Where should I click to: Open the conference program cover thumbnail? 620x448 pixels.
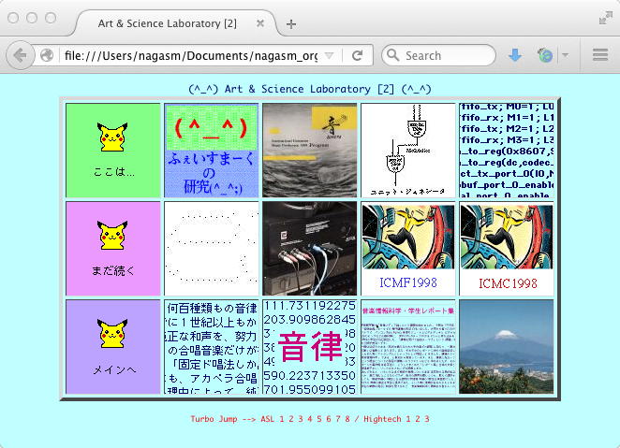point(310,150)
